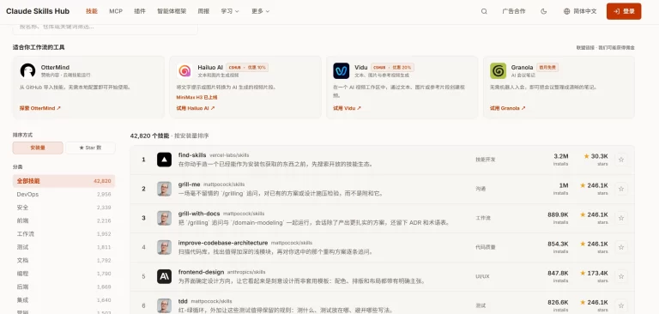Expand the 学习 dropdown menu
The width and height of the screenshot is (659, 314).
(x=230, y=11)
